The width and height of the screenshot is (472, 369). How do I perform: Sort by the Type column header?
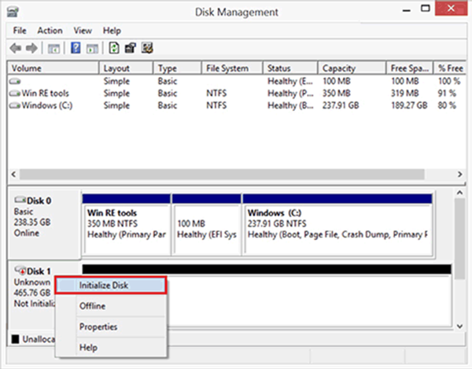pos(177,68)
